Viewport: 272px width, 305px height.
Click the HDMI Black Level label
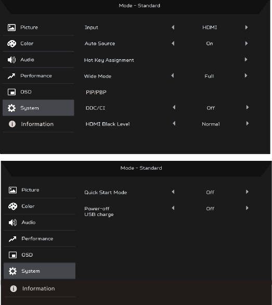point(108,124)
